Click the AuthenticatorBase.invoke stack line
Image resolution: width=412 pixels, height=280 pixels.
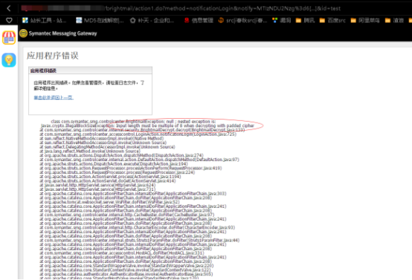126,274
